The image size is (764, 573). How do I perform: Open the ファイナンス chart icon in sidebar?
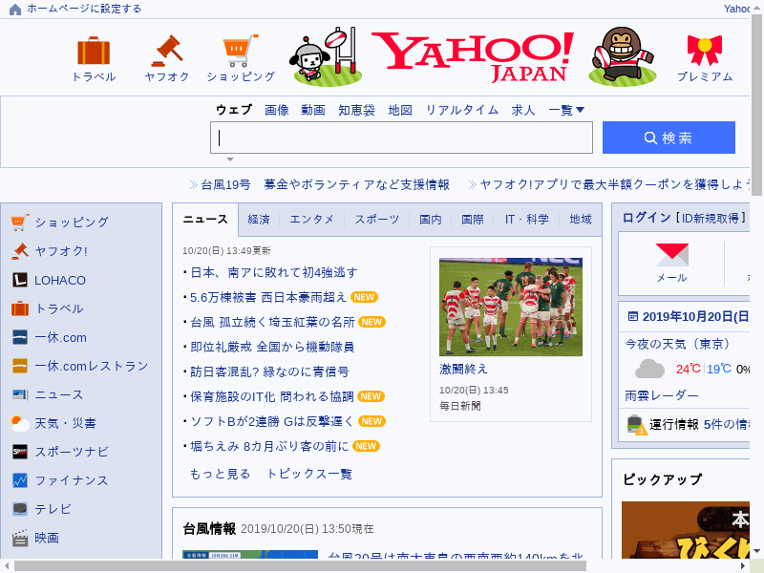(x=20, y=480)
